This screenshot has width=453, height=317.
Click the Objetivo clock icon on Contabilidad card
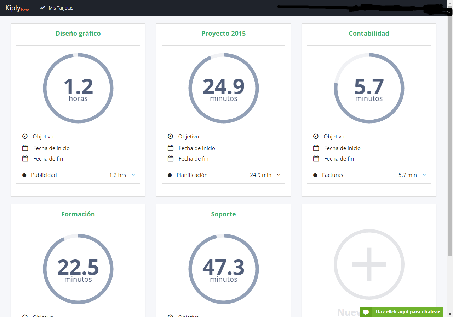[316, 136]
